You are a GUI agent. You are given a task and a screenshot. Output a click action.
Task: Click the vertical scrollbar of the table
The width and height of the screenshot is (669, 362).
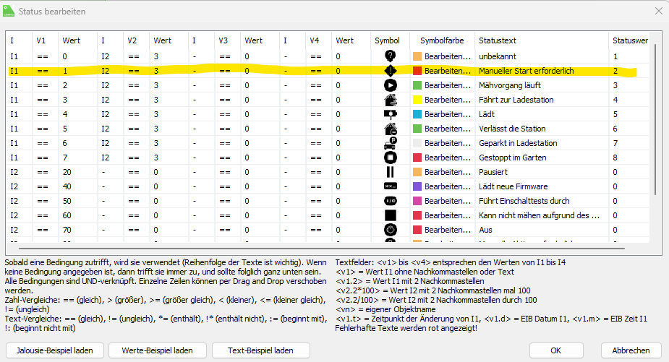click(655, 119)
